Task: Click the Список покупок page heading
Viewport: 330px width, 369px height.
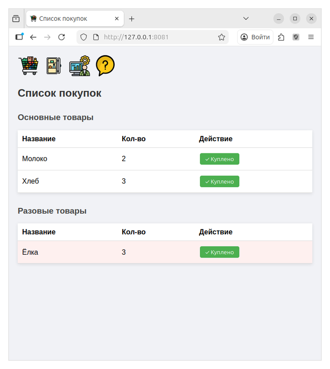Action: (59, 93)
